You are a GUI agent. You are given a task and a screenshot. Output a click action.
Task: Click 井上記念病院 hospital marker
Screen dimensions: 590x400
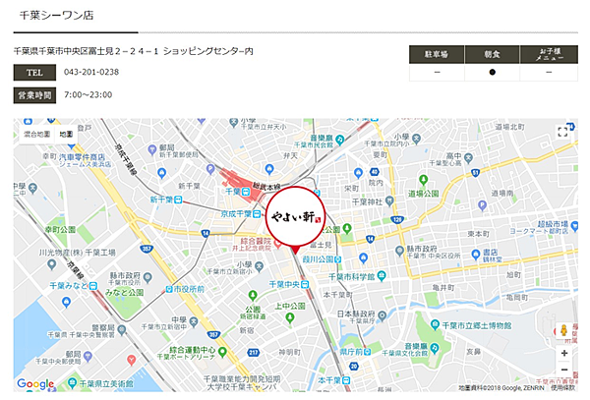click(277, 244)
